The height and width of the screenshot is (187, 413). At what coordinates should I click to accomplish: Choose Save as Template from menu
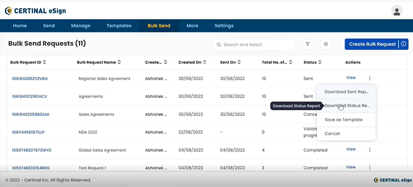coord(346,120)
